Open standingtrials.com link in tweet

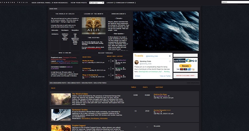[151, 72]
